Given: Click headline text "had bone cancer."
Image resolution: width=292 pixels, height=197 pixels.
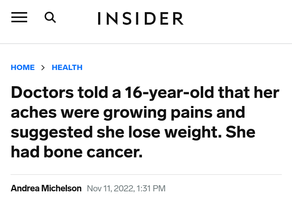Looking at the screenshot, I should [77, 151].
